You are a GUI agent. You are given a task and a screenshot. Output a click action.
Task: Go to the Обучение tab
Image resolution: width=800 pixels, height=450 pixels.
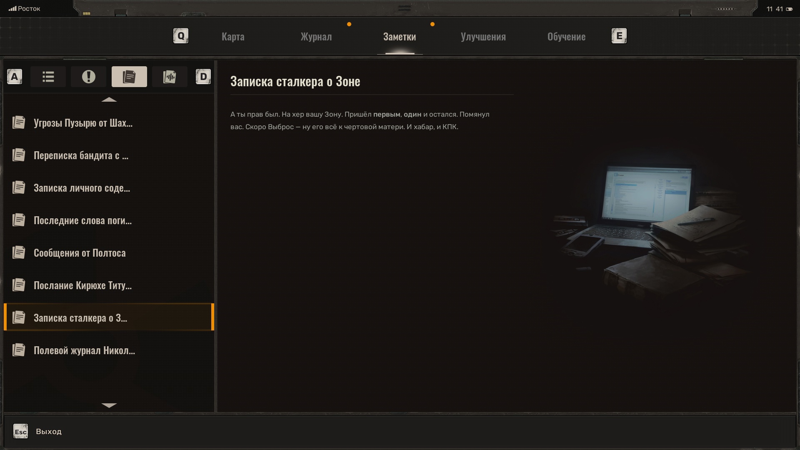point(566,37)
